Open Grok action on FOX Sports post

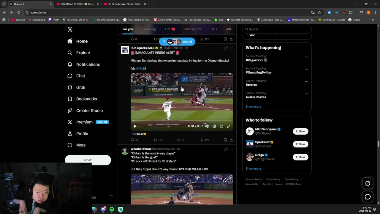[226, 48]
